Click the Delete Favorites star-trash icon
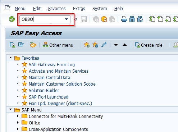Viewport: 178px width, 132px height. [95, 45]
